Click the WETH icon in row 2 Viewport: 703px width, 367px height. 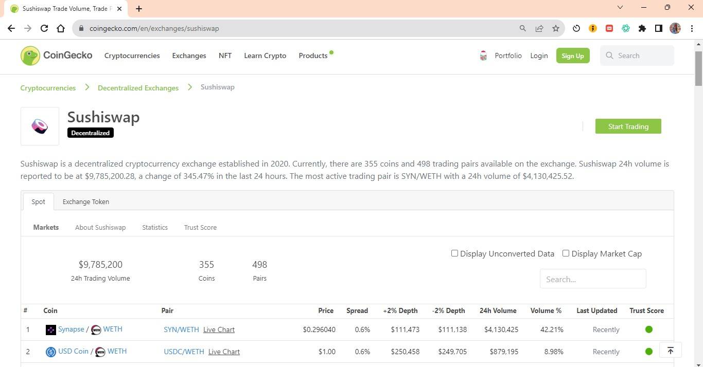pos(100,352)
